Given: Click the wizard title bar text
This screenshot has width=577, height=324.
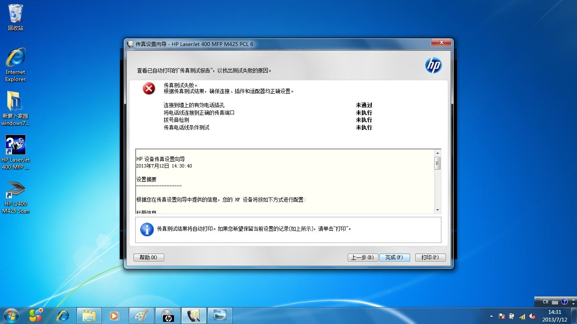Looking at the screenshot, I should pos(194,44).
